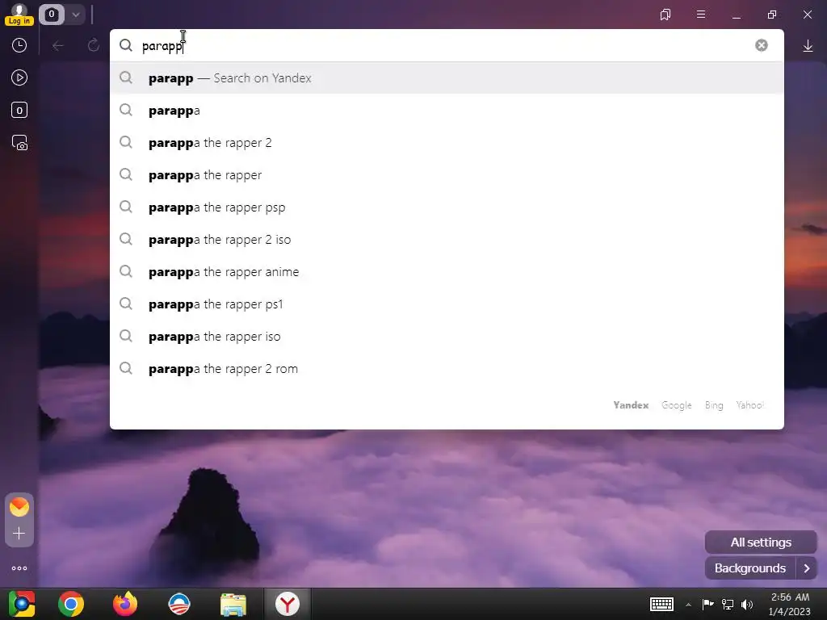827x620 pixels.
Task: Click the Yandex Browser taskbar icon
Action: click(x=288, y=604)
